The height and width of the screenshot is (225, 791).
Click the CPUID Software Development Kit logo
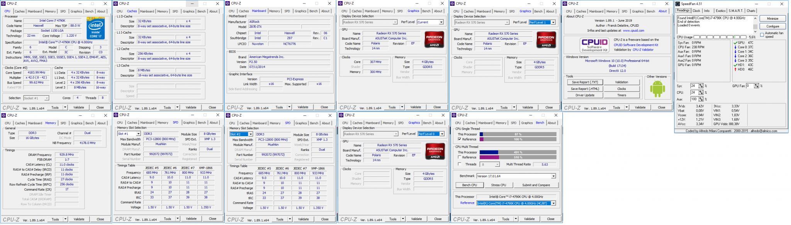594,45
